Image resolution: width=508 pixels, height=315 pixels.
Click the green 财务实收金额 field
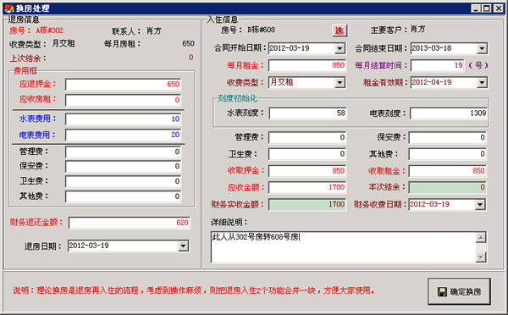point(307,204)
